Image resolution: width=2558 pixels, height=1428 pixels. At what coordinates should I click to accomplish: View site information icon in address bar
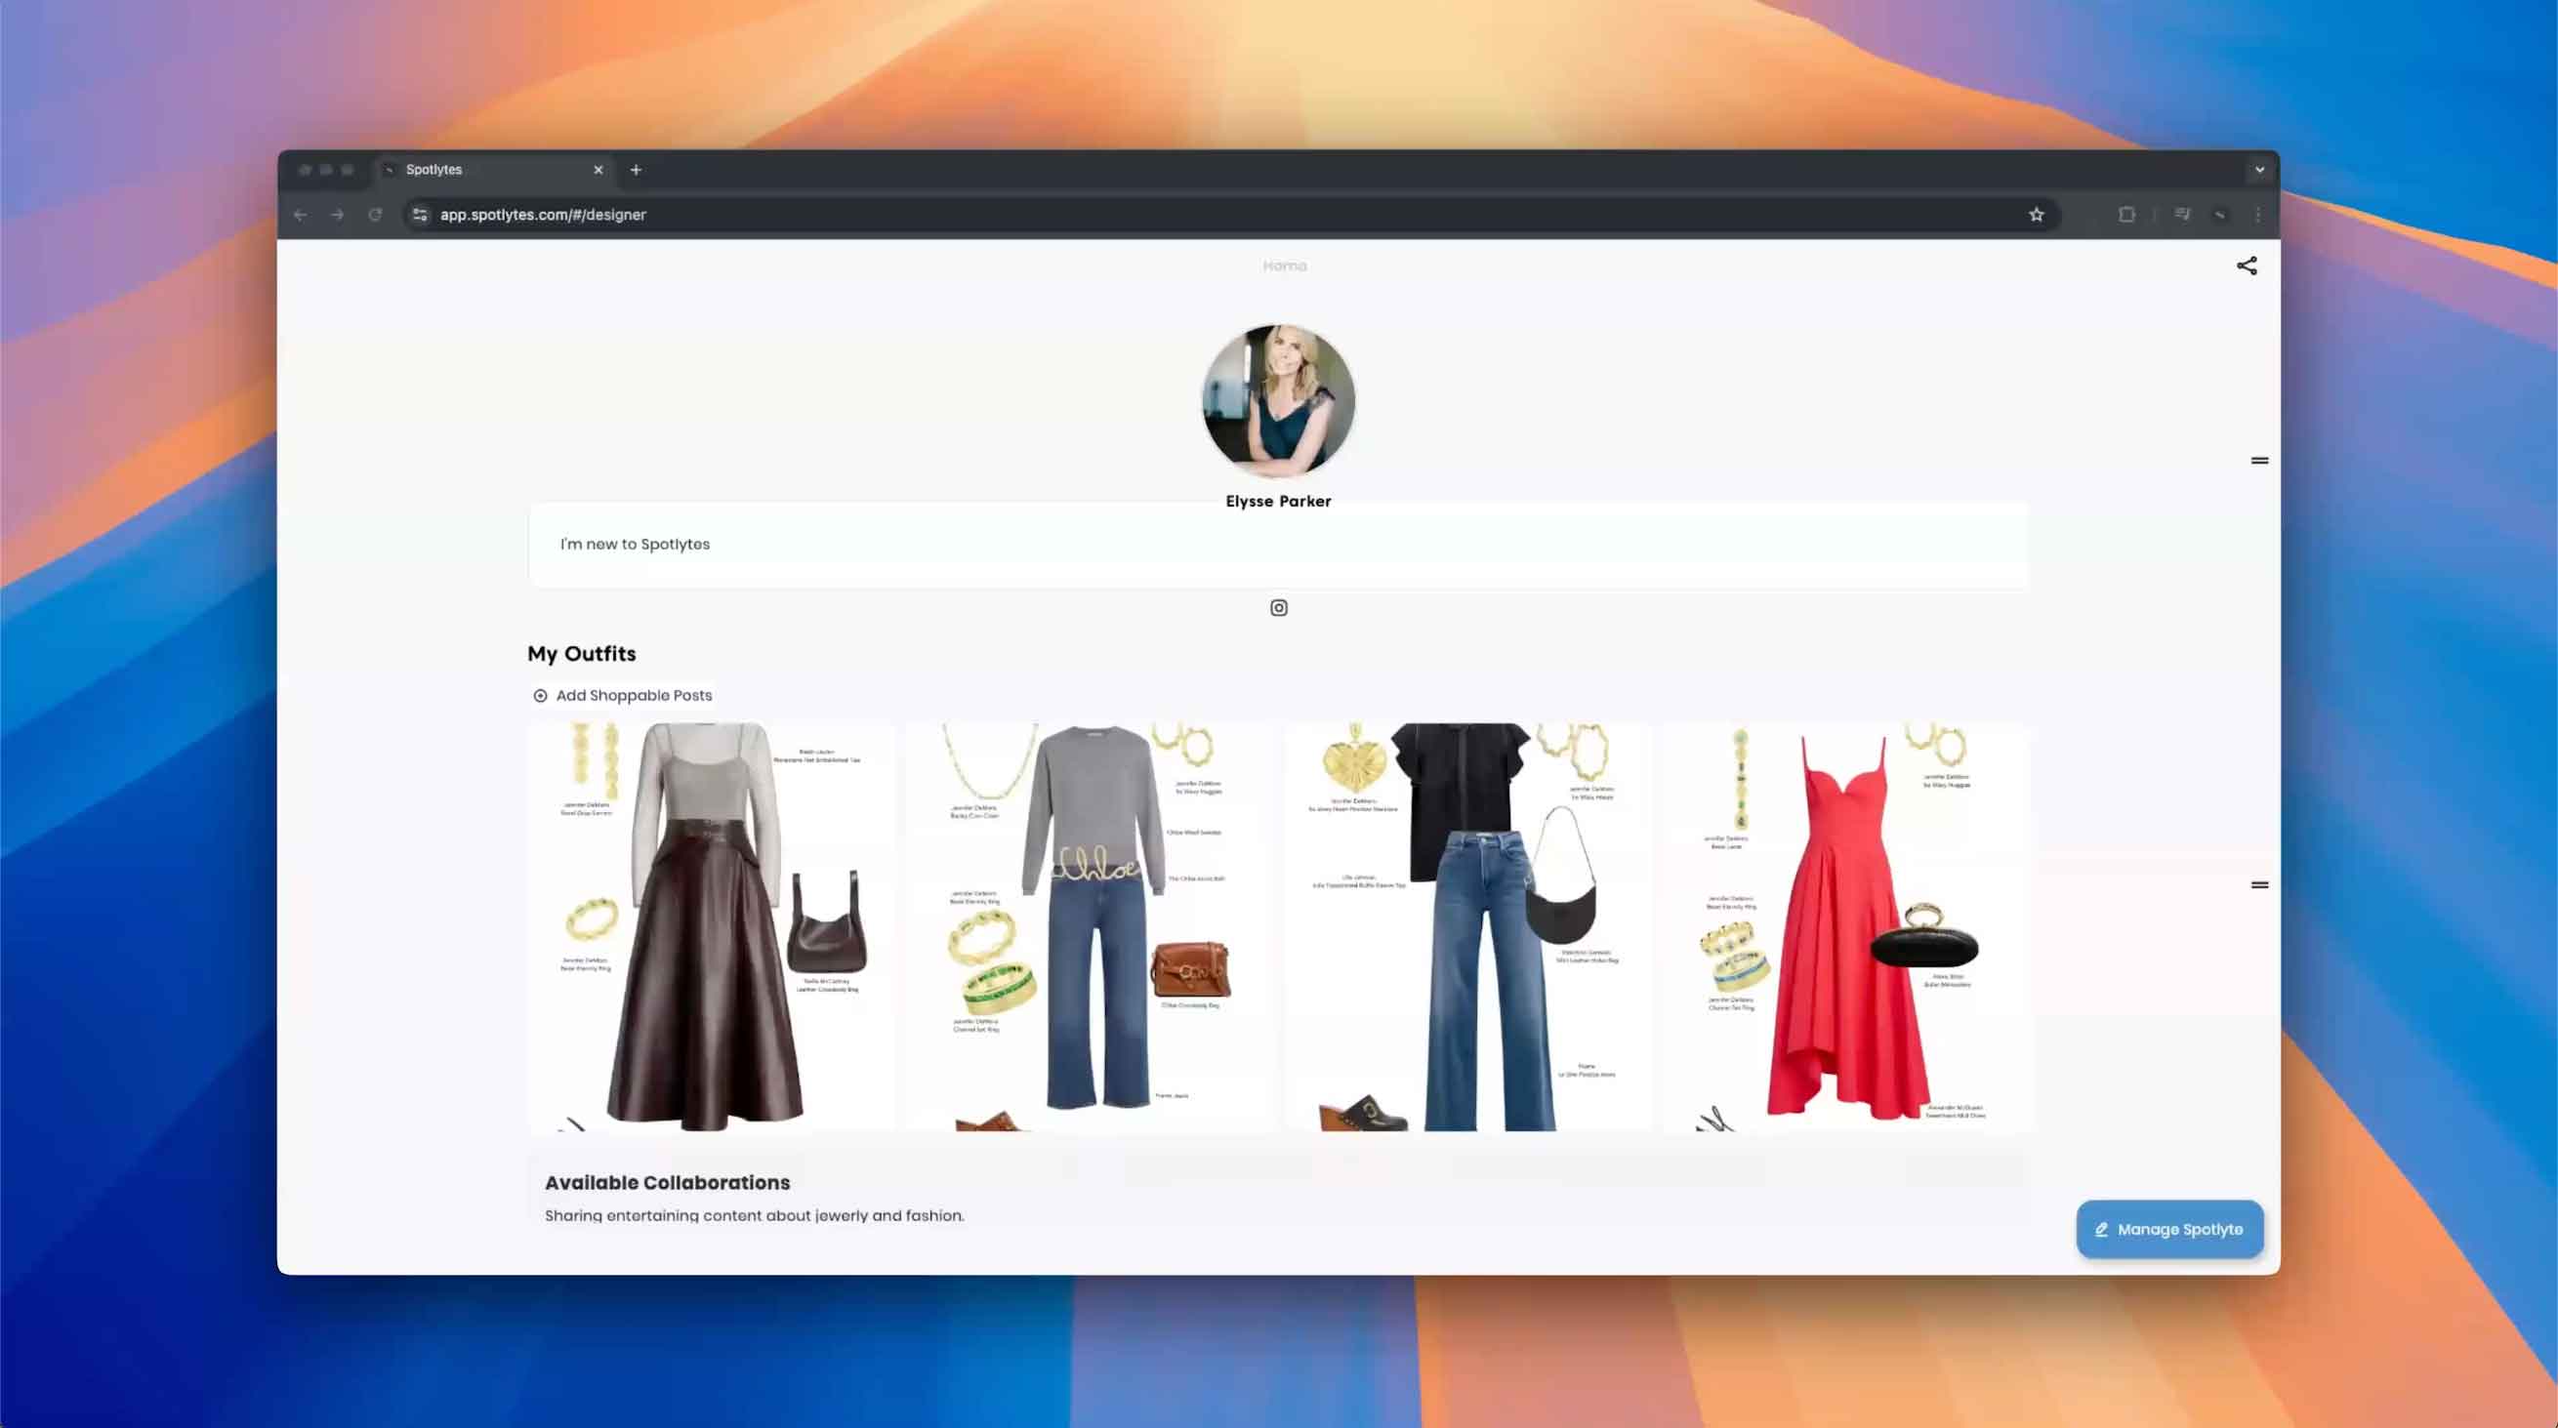pos(420,215)
